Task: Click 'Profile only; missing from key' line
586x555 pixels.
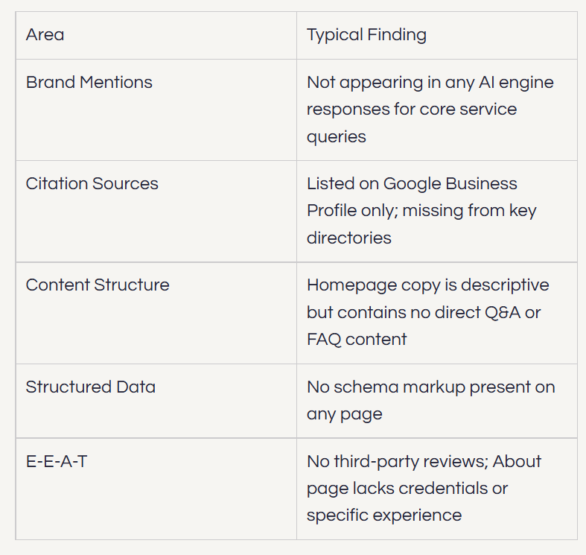Action: (x=421, y=211)
